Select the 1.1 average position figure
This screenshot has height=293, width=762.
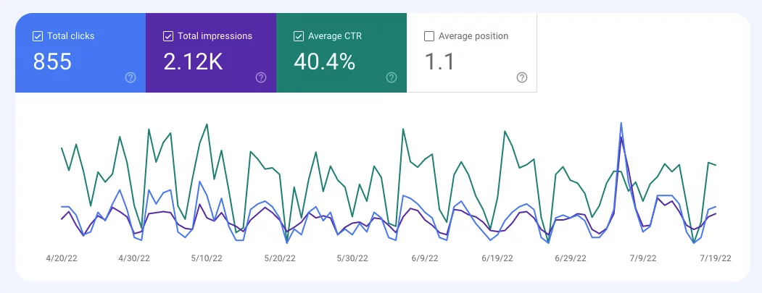point(439,61)
